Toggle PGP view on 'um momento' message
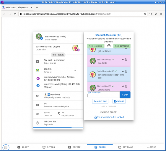 pos(123,86)
